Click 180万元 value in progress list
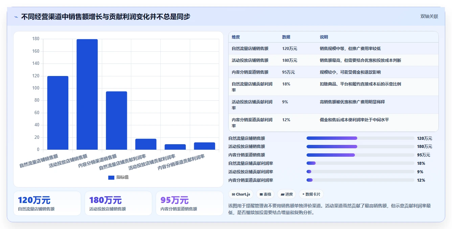The width and height of the screenshot is (452, 229). (x=425, y=147)
